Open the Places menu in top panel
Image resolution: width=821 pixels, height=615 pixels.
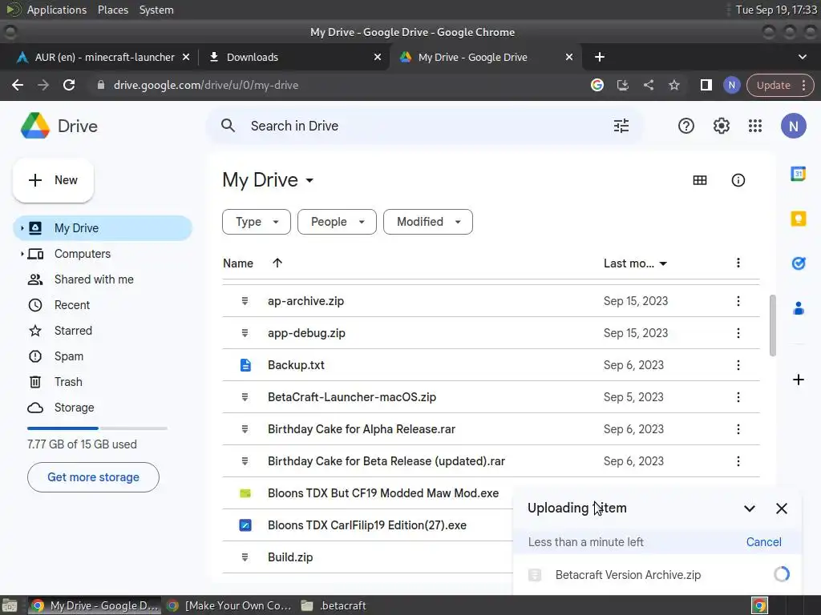(x=112, y=10)
